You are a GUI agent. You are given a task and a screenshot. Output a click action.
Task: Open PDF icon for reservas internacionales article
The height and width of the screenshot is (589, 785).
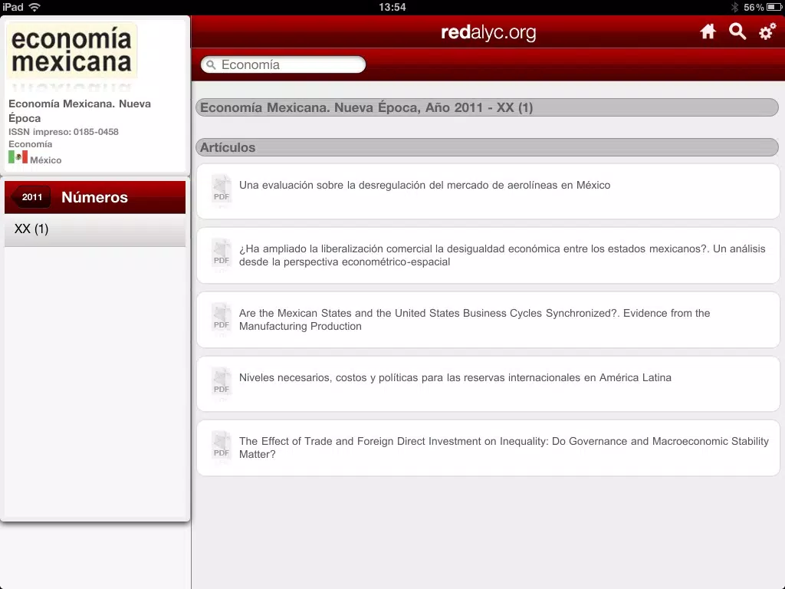pyautogui.click(x=222, y=382)
